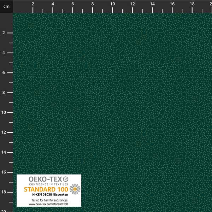Click the 10 mark on the top ruler
Viewport: 212px width, 212px height.
point(112,4)
